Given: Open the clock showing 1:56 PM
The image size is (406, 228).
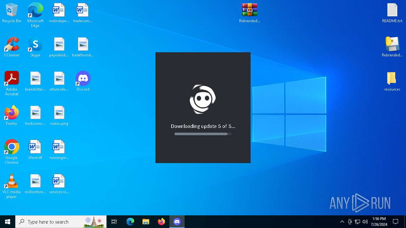Looking at the screenshot, I should [x=379, y=222].
